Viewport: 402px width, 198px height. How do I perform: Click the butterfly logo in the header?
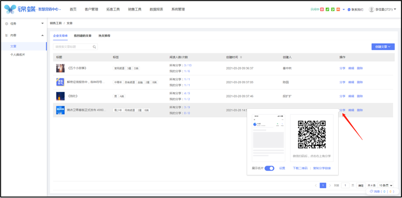pos(10,9)
